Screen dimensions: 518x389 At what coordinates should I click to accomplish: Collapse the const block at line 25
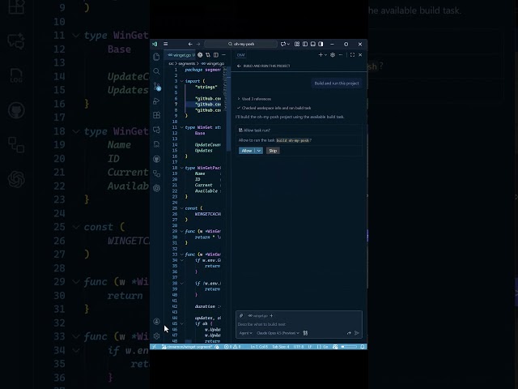[x=181, y=208]
